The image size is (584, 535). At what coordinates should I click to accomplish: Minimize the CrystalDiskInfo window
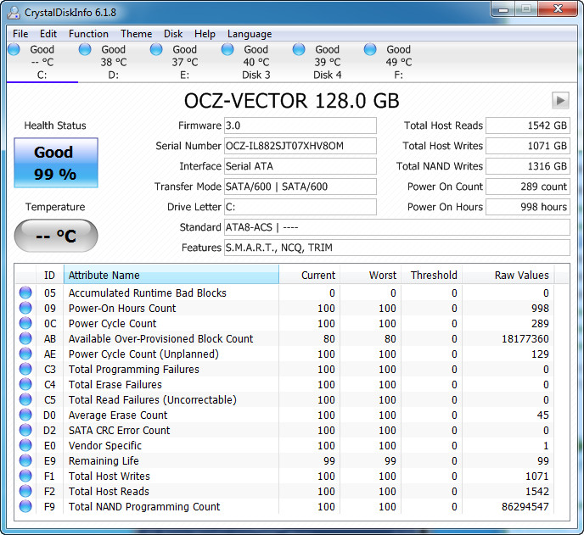(503, 9)
